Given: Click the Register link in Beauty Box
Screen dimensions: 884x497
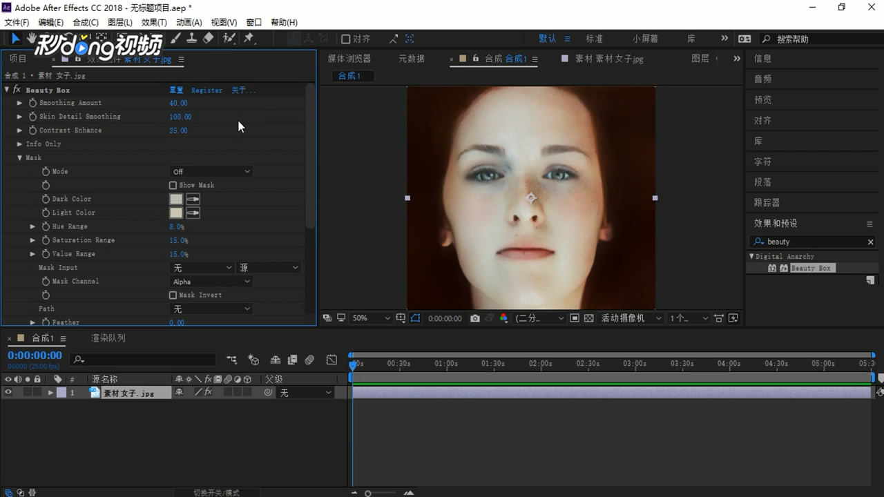Looking at the screenshot, I should pyautogui.click(x=206, y=90).
